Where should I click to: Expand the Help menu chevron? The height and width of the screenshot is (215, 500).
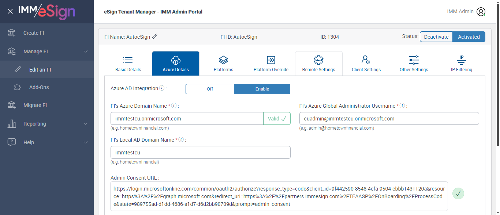click(x=86, y=142)
